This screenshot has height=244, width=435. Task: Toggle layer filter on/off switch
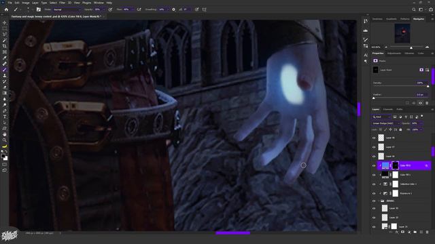click(x=422, y=116)
